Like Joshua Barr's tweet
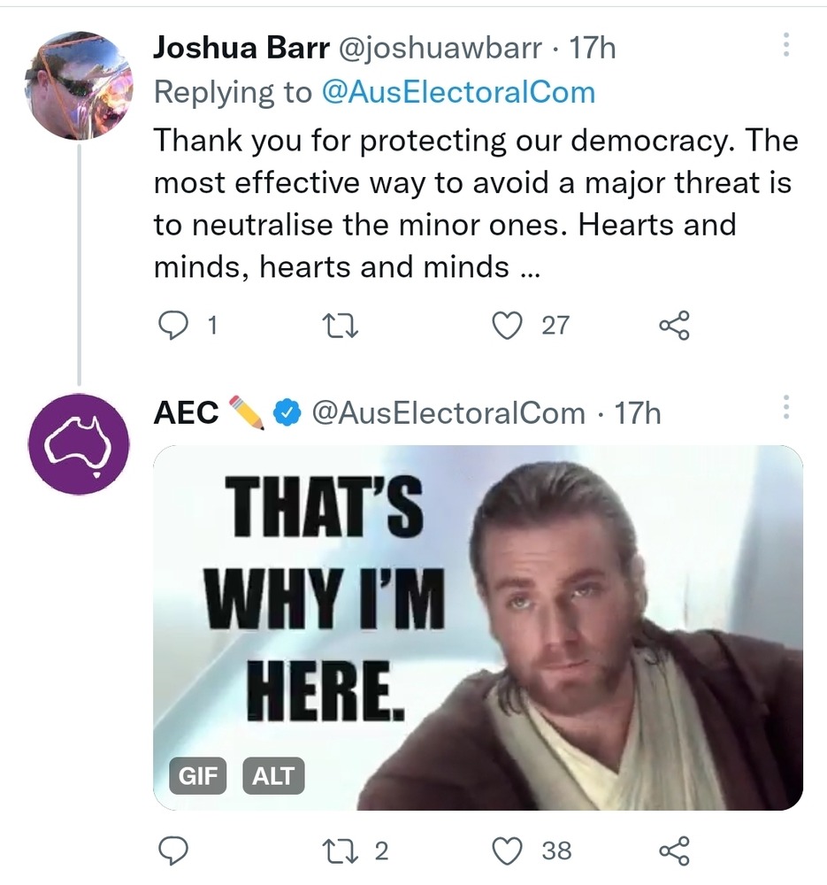Viewport: 827px width, 885px height. (x=506, y=327)
